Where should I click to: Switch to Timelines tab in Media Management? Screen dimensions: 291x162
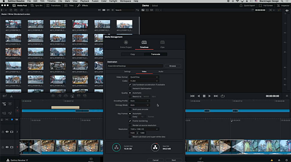144,44
